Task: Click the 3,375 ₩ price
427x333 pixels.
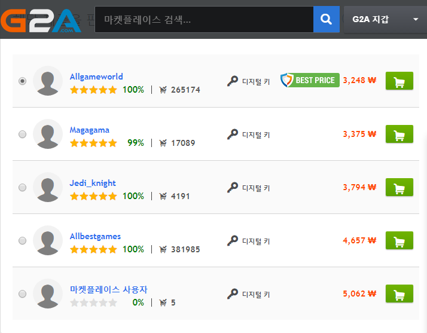Action: coord(359,134)
